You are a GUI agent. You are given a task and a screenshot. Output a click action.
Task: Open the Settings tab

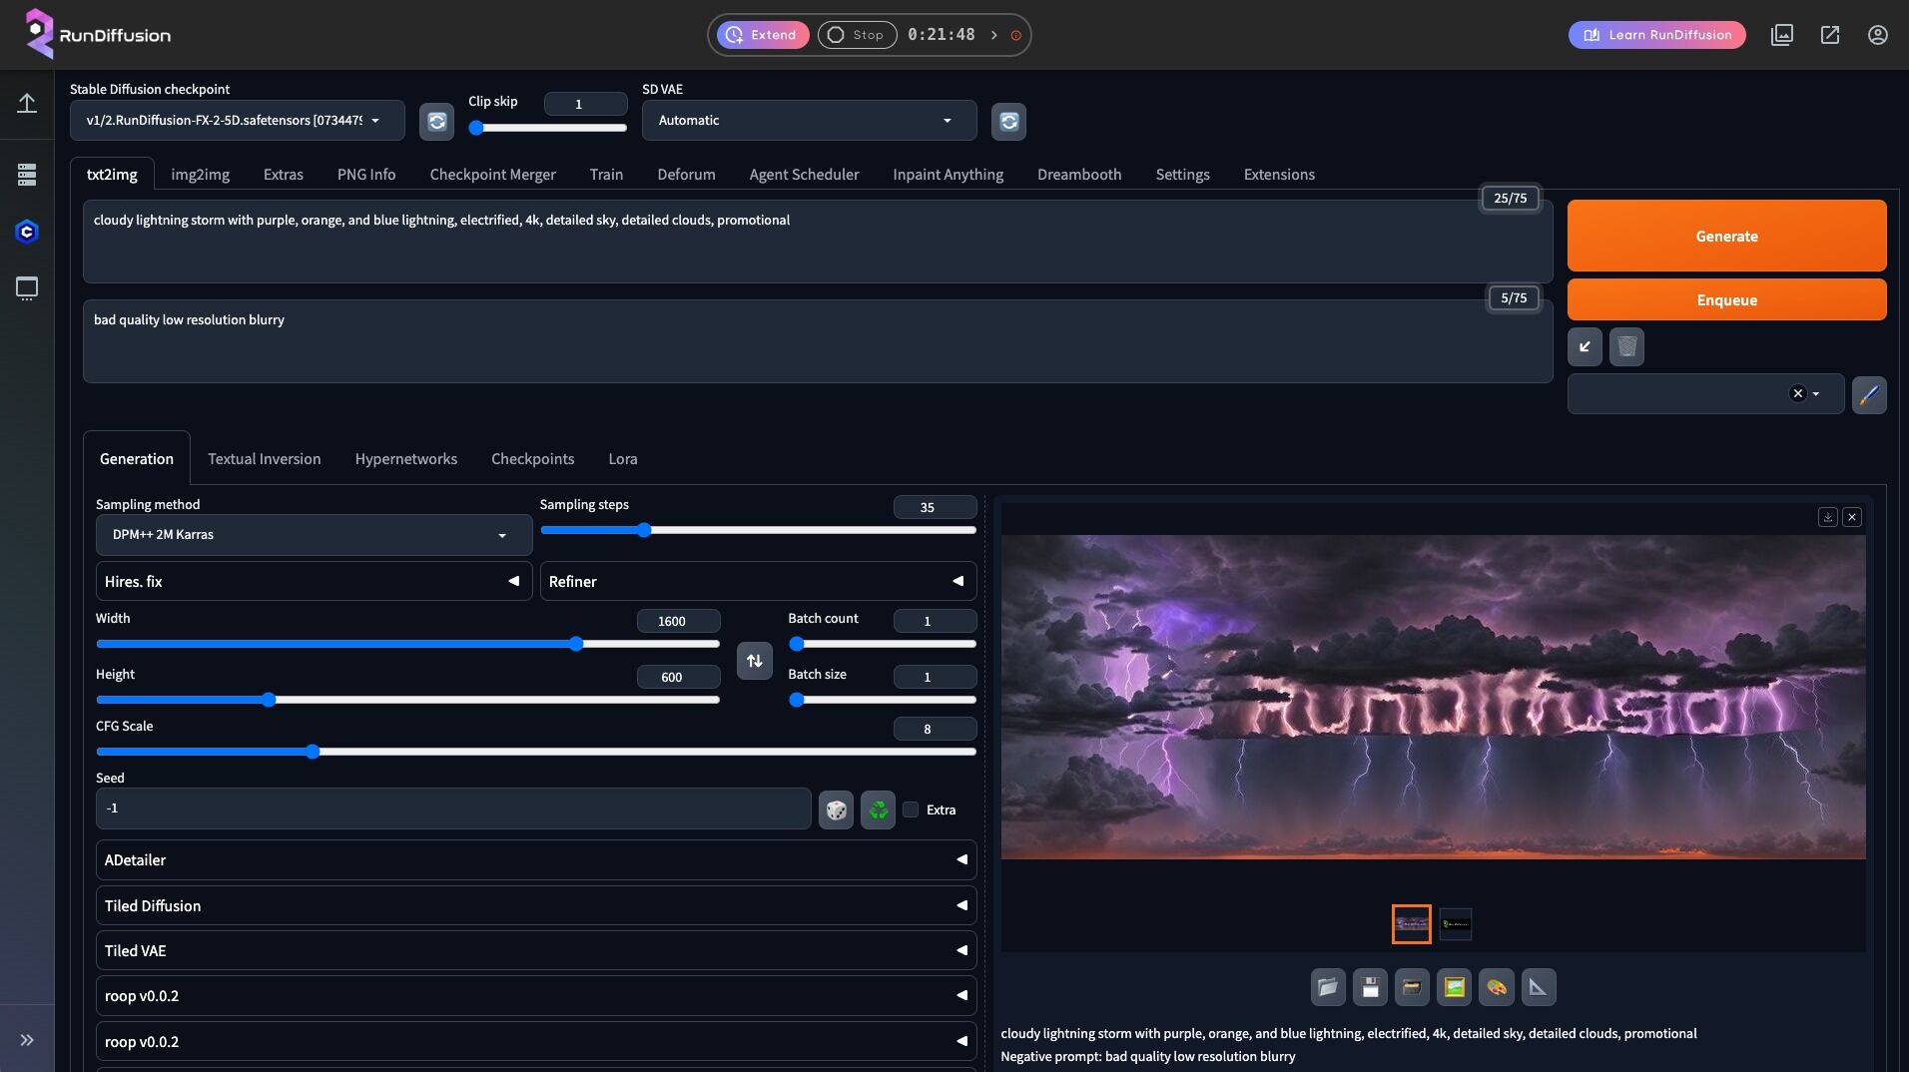[1183, 175]
